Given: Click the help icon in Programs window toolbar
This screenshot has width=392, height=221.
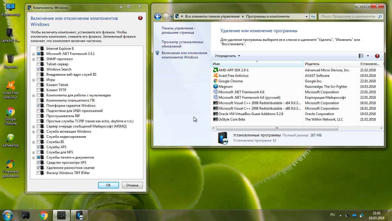Looking at the screenshot, I should (x=377, y=56).
